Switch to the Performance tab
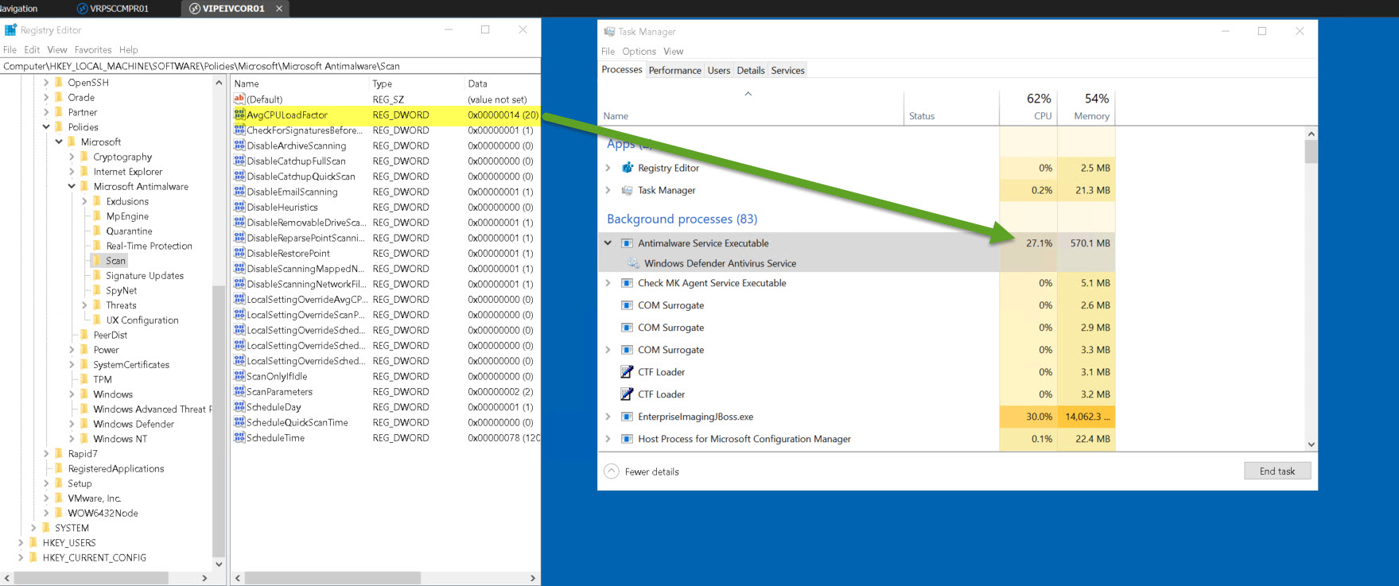 coord(674,70)
